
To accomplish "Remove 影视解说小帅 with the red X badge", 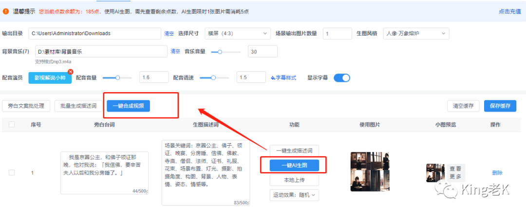I will [x=71, y=72].
